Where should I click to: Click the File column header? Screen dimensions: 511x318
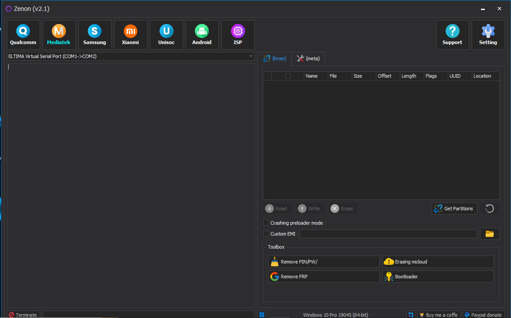coord(340,76)
